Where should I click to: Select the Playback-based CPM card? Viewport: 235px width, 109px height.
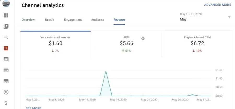click(197, 44)
